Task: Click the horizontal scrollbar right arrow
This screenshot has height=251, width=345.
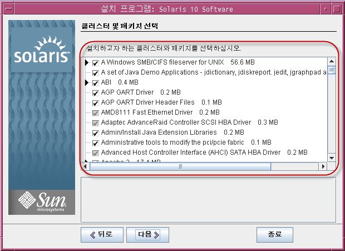Action: pyautogui.click(x=323, y=166)
